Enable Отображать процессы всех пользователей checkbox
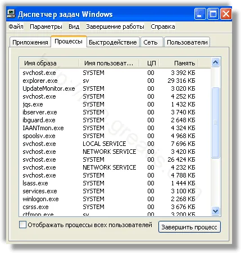Screen dimensions: 241x253 (22, 225)
